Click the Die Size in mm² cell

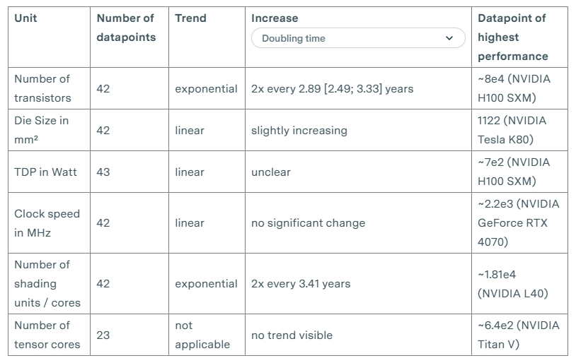[x=42, y=130]
